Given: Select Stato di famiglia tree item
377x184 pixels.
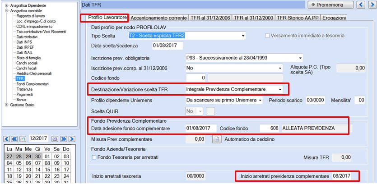Looking at the screenshot, I should click(x=28, y=58).
